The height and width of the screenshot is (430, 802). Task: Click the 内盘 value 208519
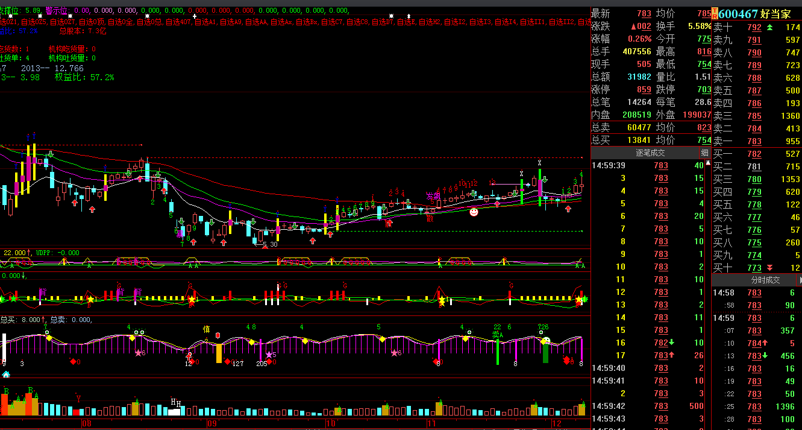click(636, 115)
